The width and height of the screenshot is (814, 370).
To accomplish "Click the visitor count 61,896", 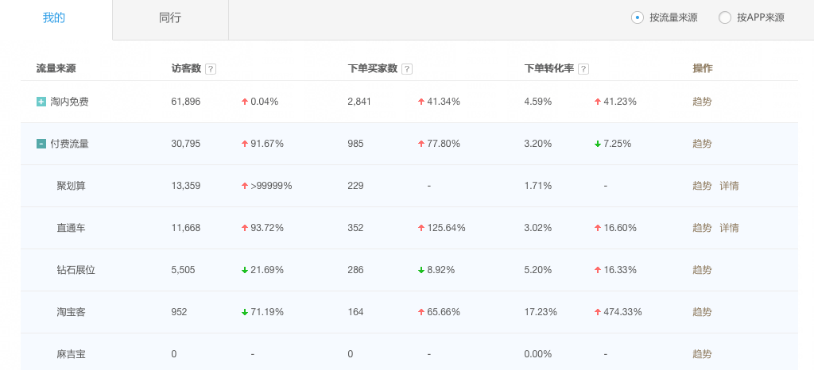I will pos(185,102).
